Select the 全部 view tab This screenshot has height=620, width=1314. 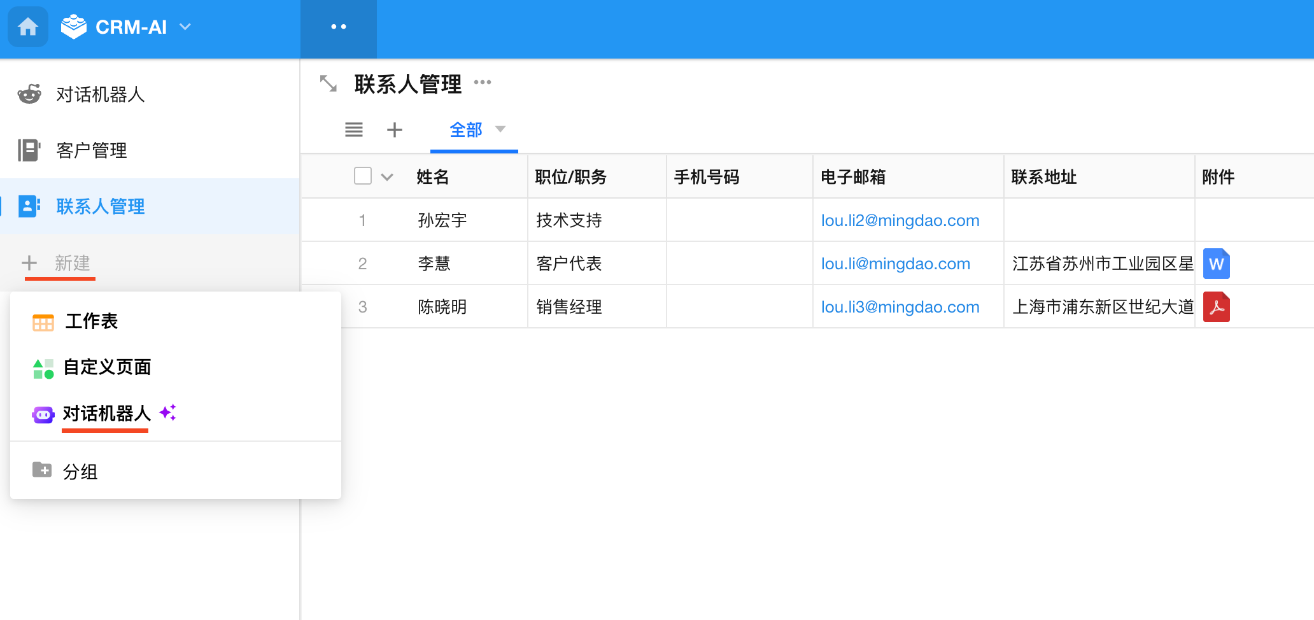click(x=465, y=130)
